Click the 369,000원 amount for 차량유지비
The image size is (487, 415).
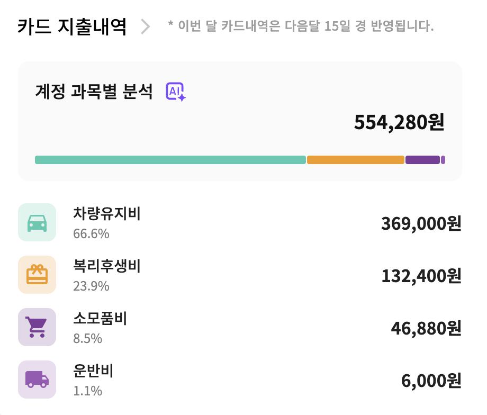click(x=421, y=224)
